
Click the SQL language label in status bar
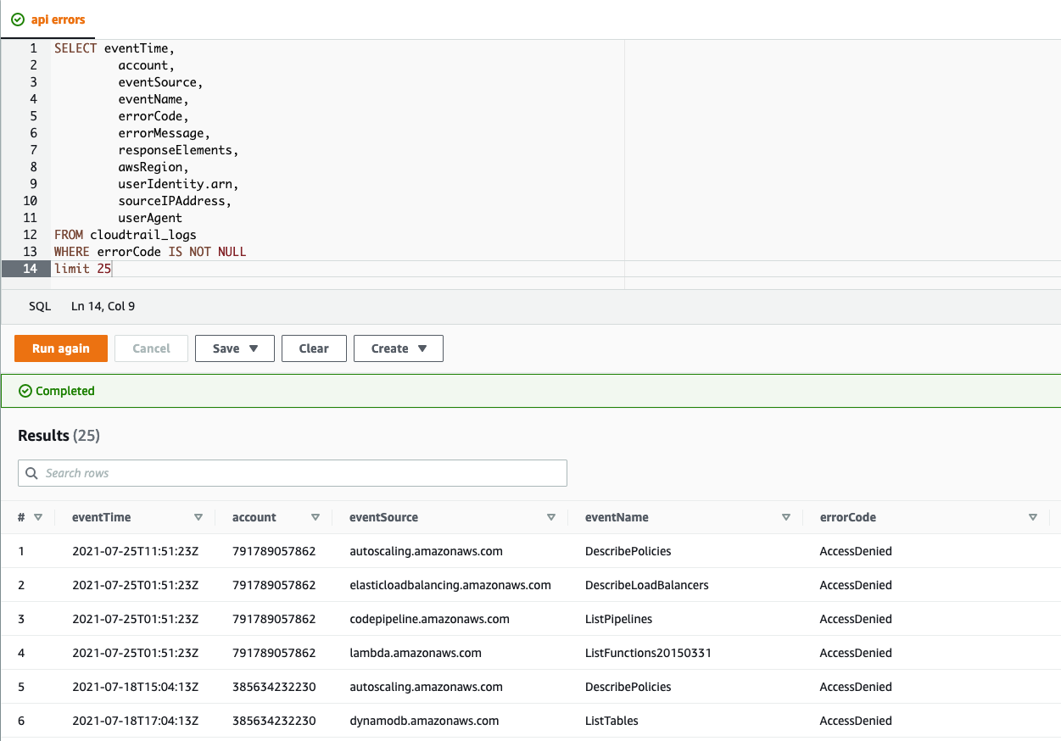[x=41, y=306]
